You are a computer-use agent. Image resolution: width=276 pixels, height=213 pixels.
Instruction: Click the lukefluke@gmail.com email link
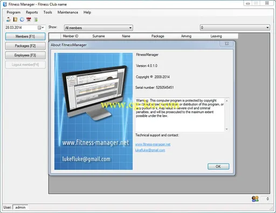(x=150, y=150)
